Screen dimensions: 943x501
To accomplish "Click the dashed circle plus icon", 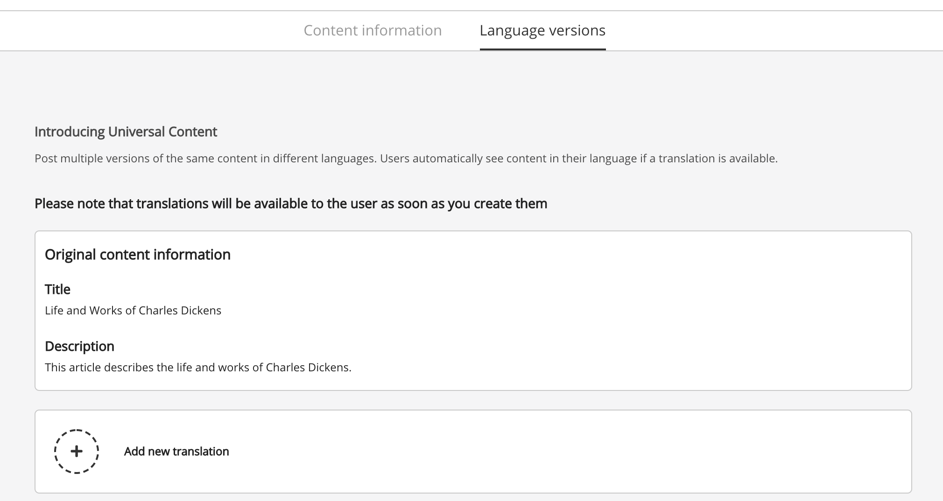I will [77, 451].
